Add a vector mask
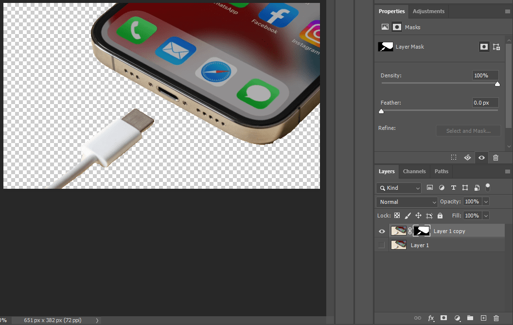This screenshot has height=325, width=513. [496, 47]
